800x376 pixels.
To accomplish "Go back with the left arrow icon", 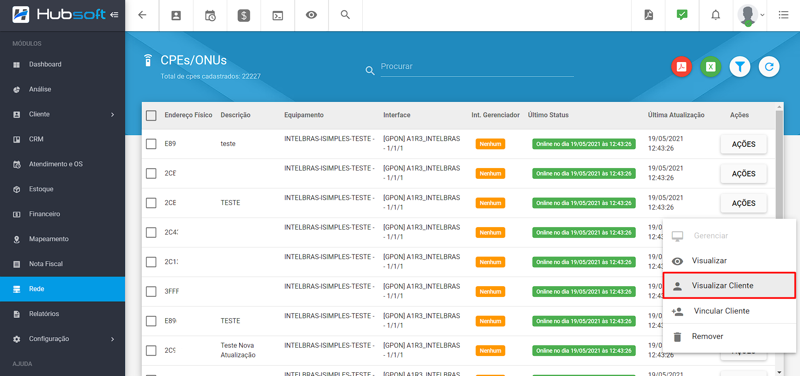I will (142, 15).
